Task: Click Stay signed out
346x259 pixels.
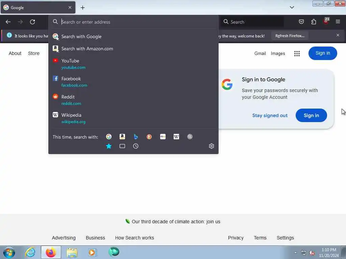Action: [270, 115]
